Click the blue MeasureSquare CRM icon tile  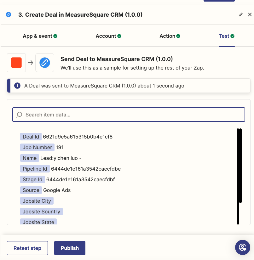[x=45, y=63]
